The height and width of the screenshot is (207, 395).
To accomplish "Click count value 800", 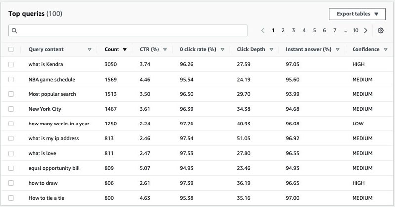I will point(109,198).
